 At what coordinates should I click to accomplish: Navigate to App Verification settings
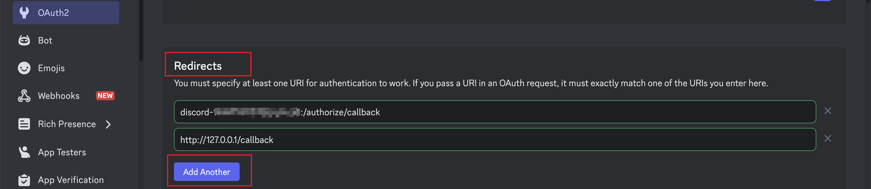[70, 179]
